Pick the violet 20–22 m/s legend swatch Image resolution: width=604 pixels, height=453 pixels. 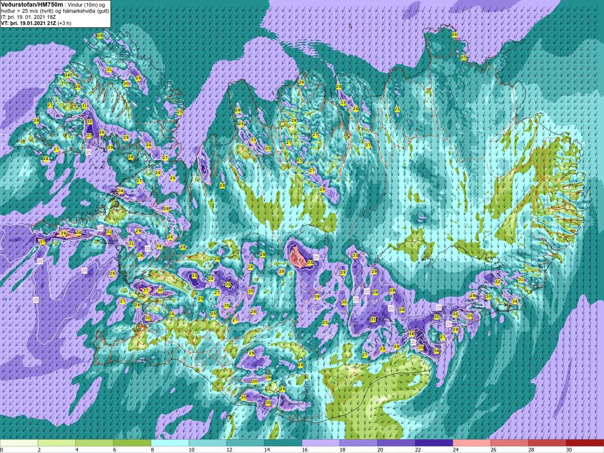pos(396,443)
